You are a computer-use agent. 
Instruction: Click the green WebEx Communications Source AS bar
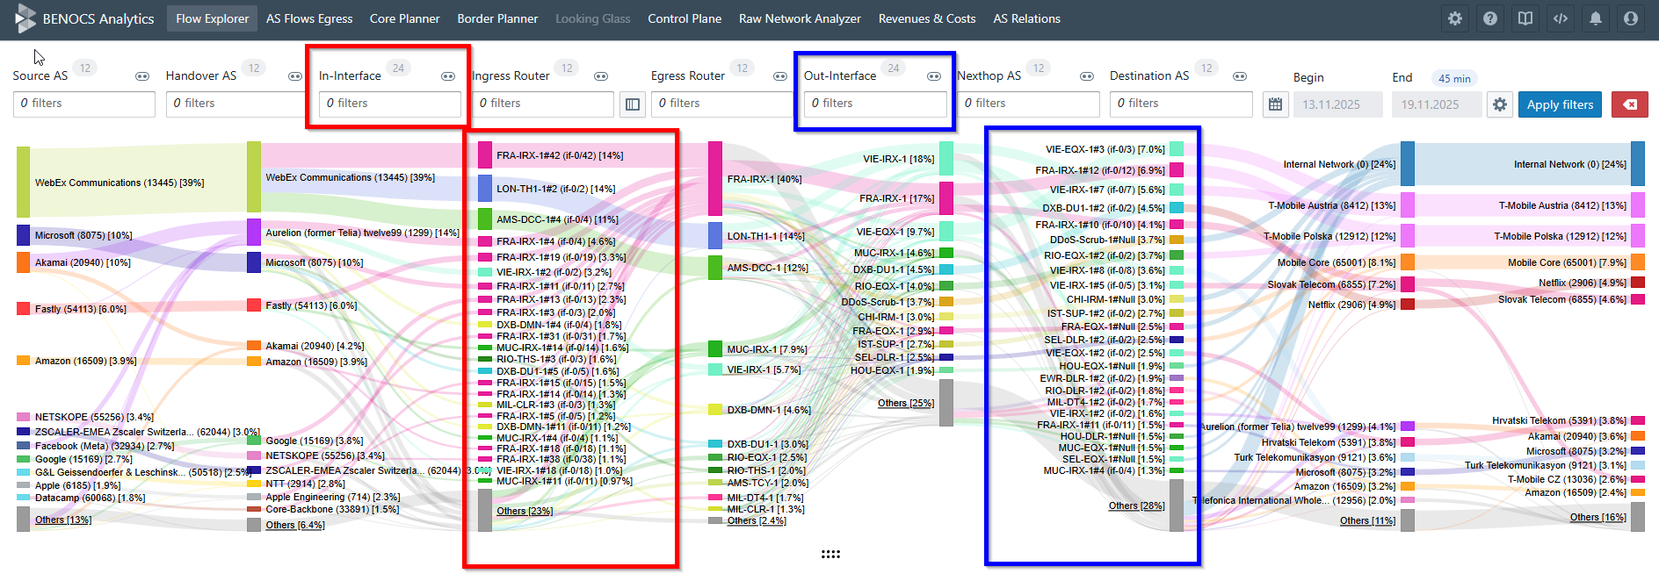tap(23, 183)
